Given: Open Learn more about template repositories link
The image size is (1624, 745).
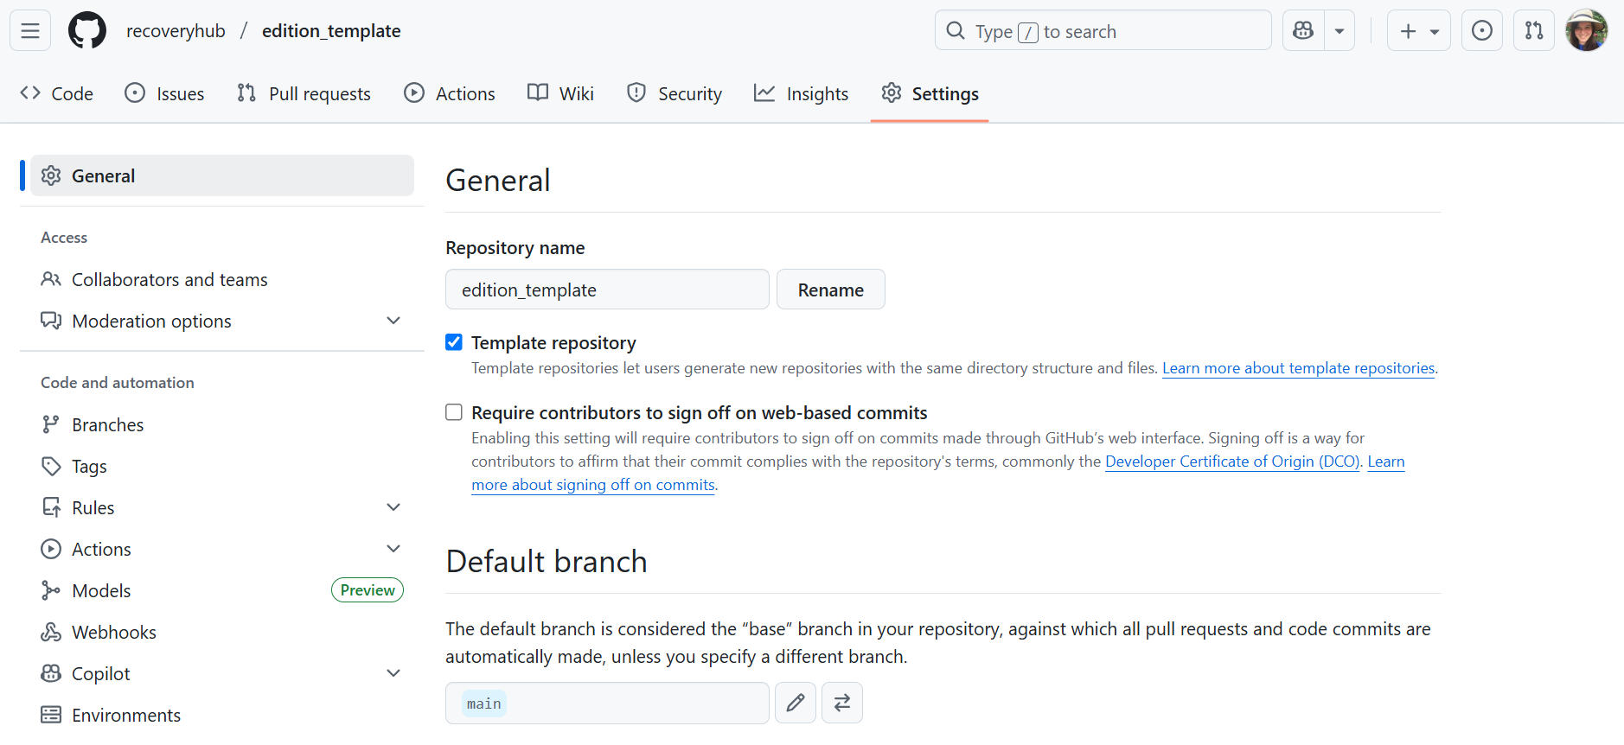Looking at the screenshot, I should 1298,368.
